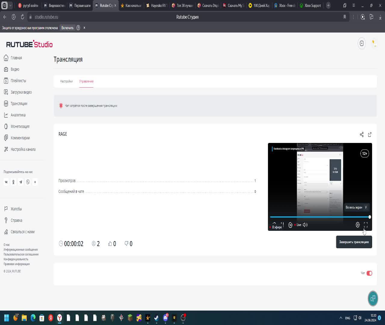Mute the player volume speaker icon
385x325 pixels.
[305, 225]
